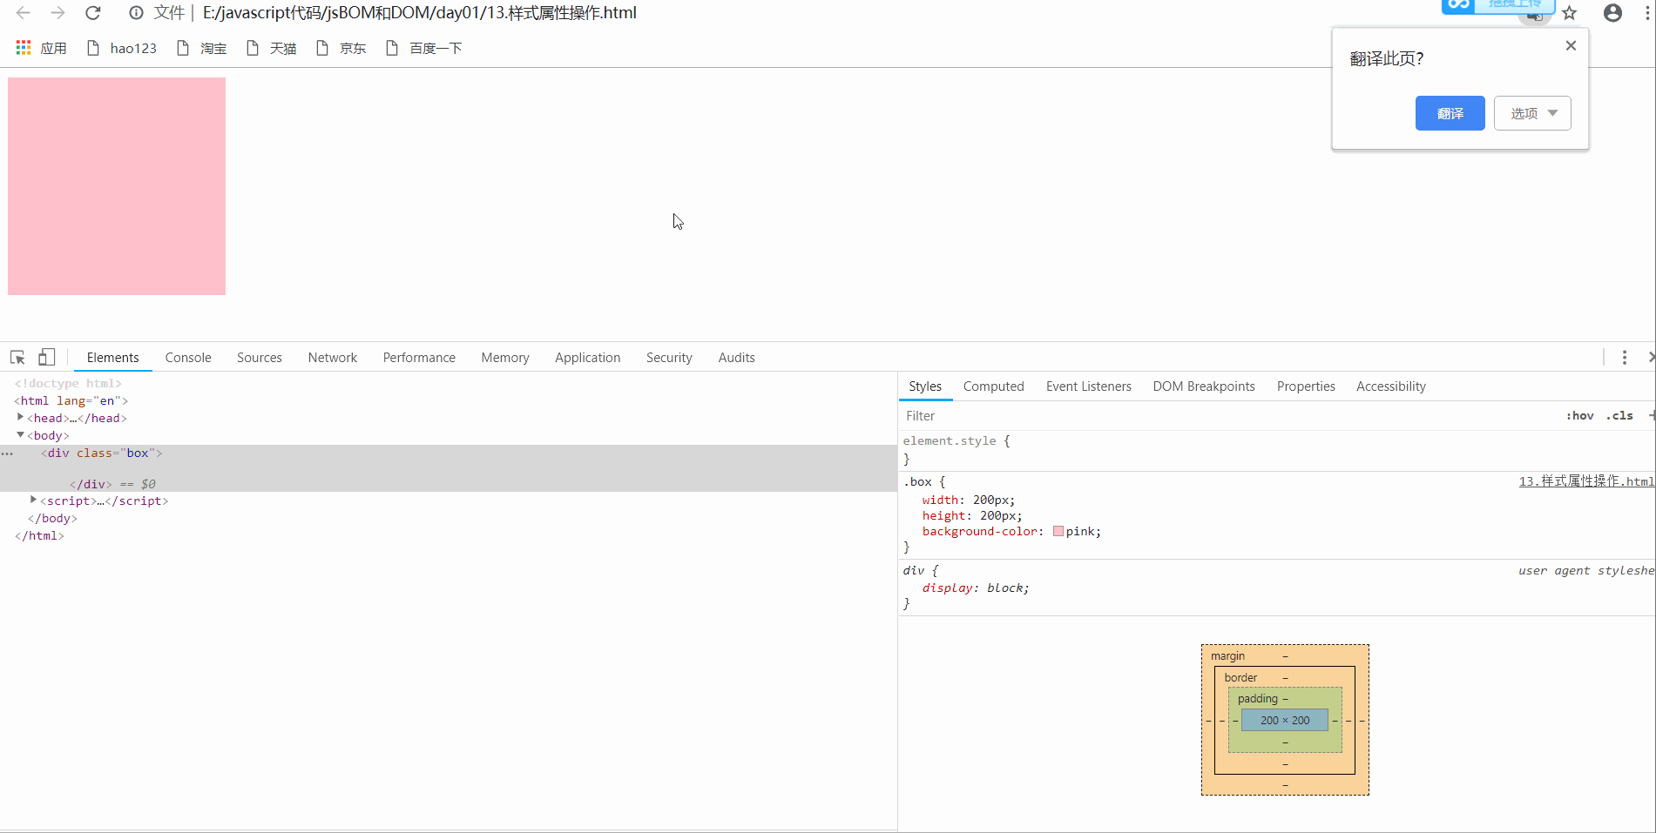Open the 天猫 bookmark
This screenshot has height=833, width=1656.
[x=272, y=48]
